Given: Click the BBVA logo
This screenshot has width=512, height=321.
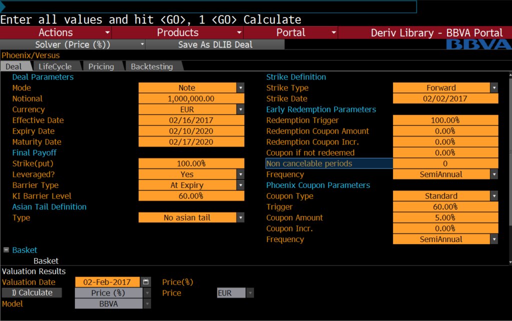Looking at the screenshot, I should click(478, 44).
